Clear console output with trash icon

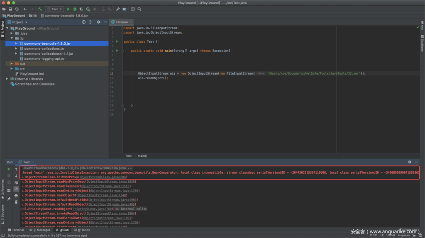(16, 202)
